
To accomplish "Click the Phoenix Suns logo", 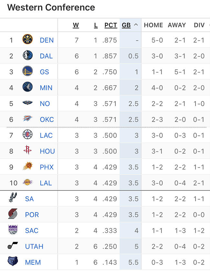I will (27, 166).
